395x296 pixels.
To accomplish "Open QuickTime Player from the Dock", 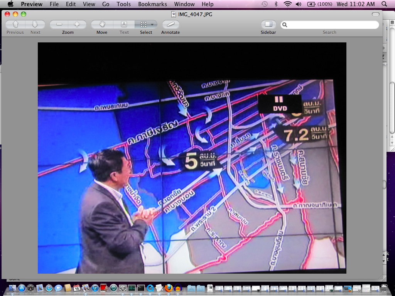I will tap(150, 288).
